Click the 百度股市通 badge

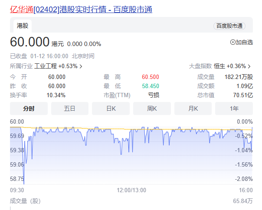click(x=229, y=26)
